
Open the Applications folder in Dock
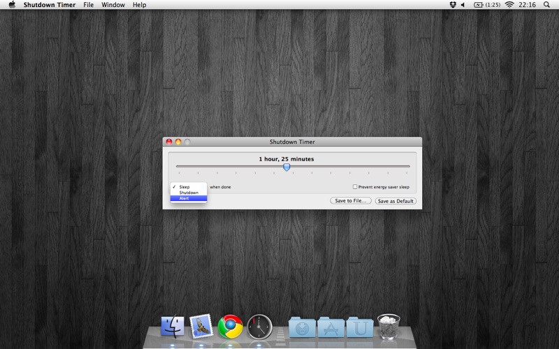click(x=331, y=327)
